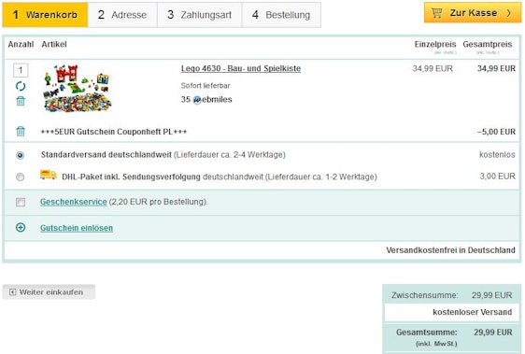The width and height of the screenshot is (525, 354).
Task: Select DHL-Paket inkl. Sendungsverfolgung radio option
Action: (21, 177)
